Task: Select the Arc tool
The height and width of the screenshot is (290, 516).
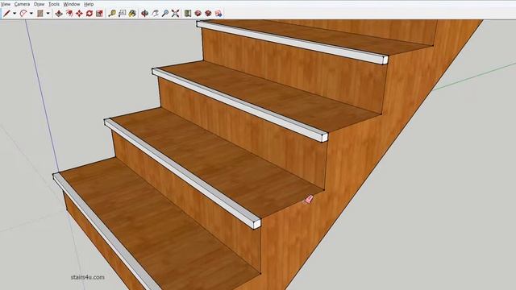Action: tap(23, 14)
